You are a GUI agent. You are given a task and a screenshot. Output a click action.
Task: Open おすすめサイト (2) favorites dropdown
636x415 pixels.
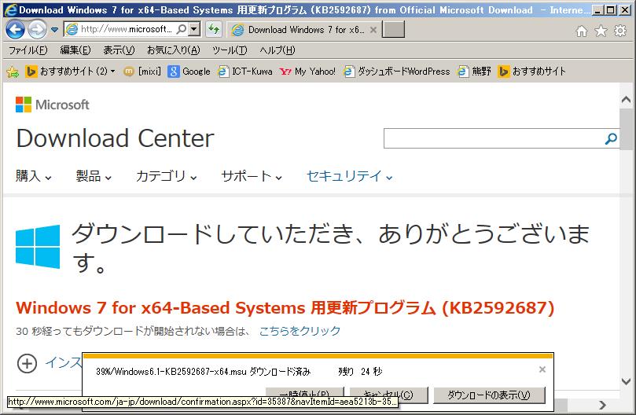coord(71,72)
